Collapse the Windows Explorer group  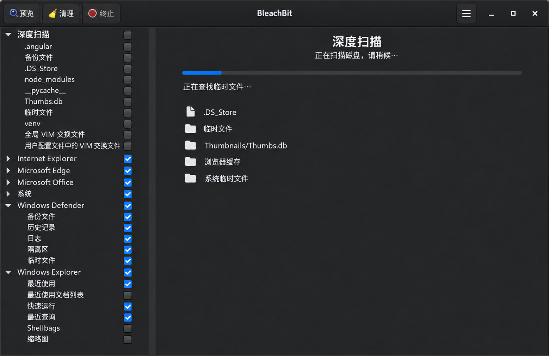click(8, 272)
